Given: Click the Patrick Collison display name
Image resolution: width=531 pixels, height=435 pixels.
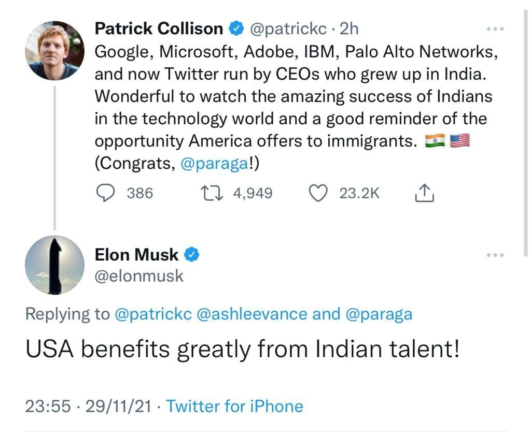Looking at the screenshot, I should pos(159,29).
